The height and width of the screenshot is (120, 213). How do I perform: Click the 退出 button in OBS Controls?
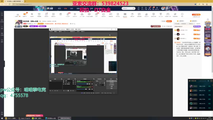(112, 89)
